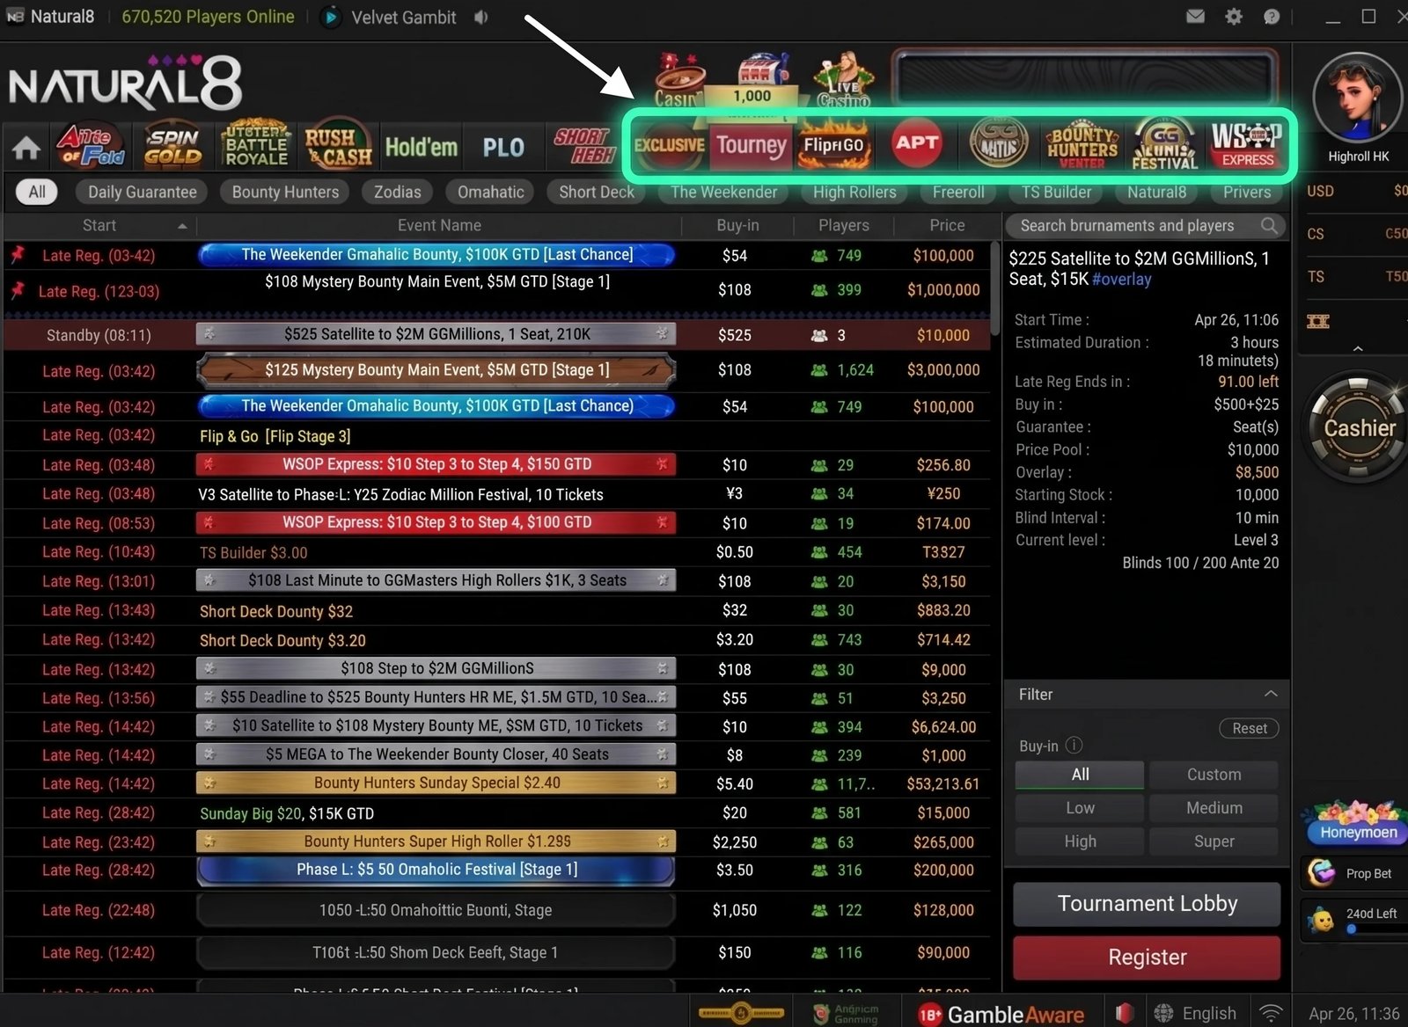Mute the Velvet Gambit music speaker

(481, 17)
